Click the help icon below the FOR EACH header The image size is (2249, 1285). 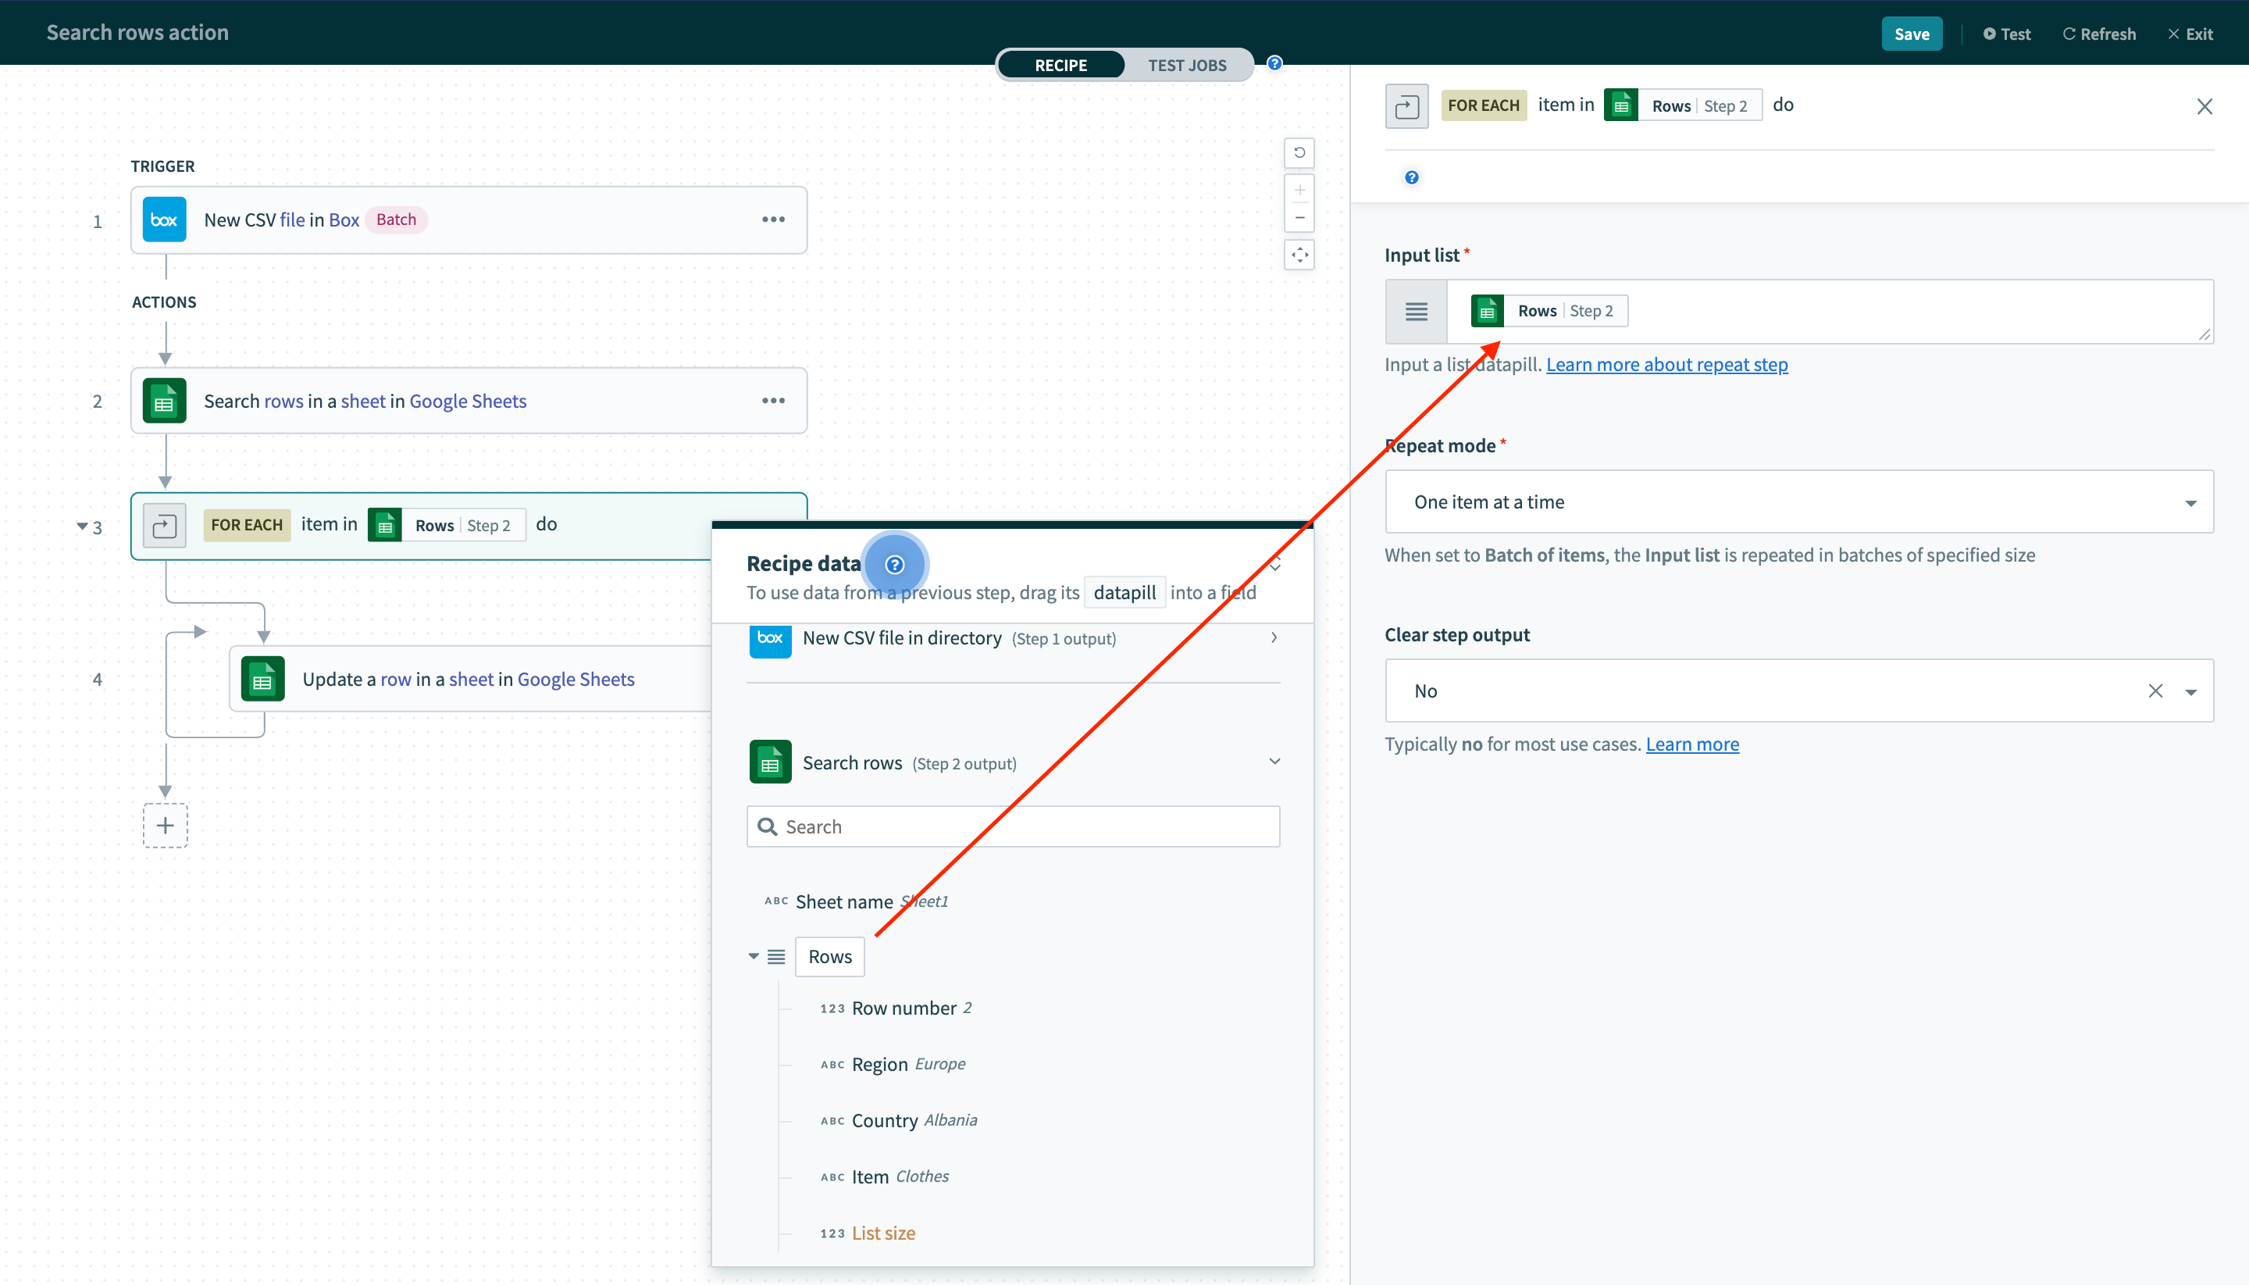click(x=1410, y=177)
